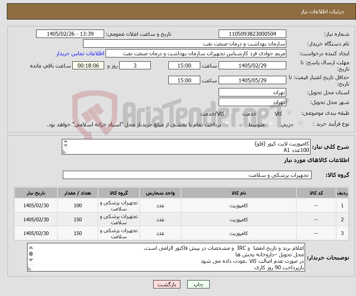Click product code cell in row 1
Viewport: 356px width, 296px height.
click(316, 205)
